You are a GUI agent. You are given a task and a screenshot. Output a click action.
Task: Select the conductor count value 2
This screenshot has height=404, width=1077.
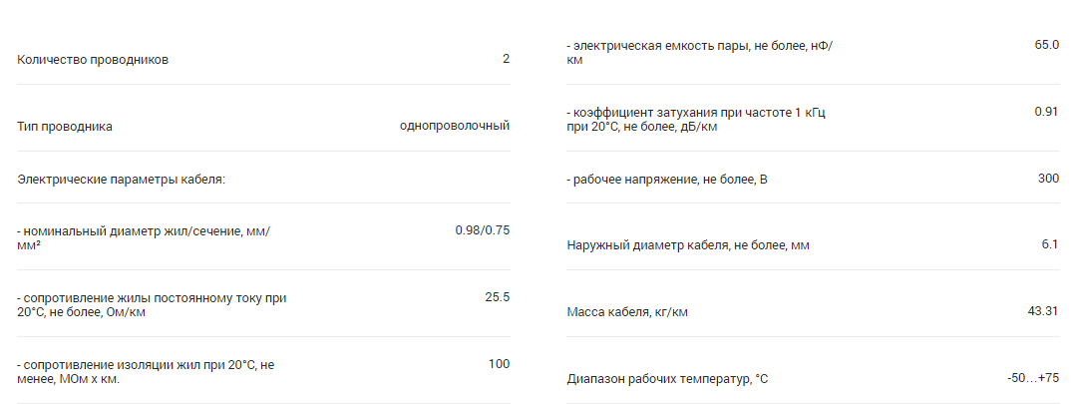(x=507, y=59)
